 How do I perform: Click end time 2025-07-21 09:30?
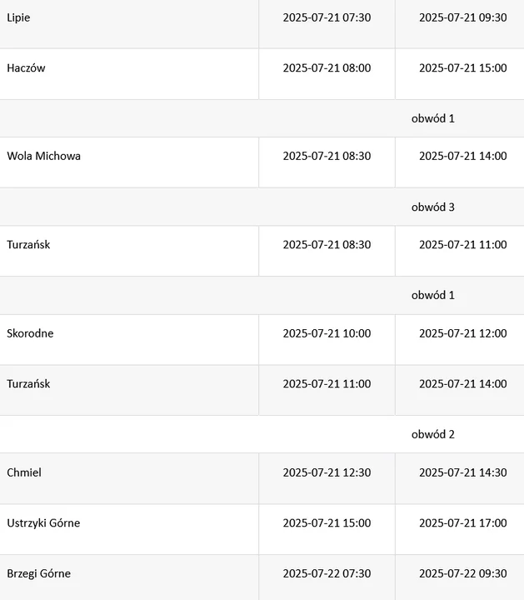462,17
